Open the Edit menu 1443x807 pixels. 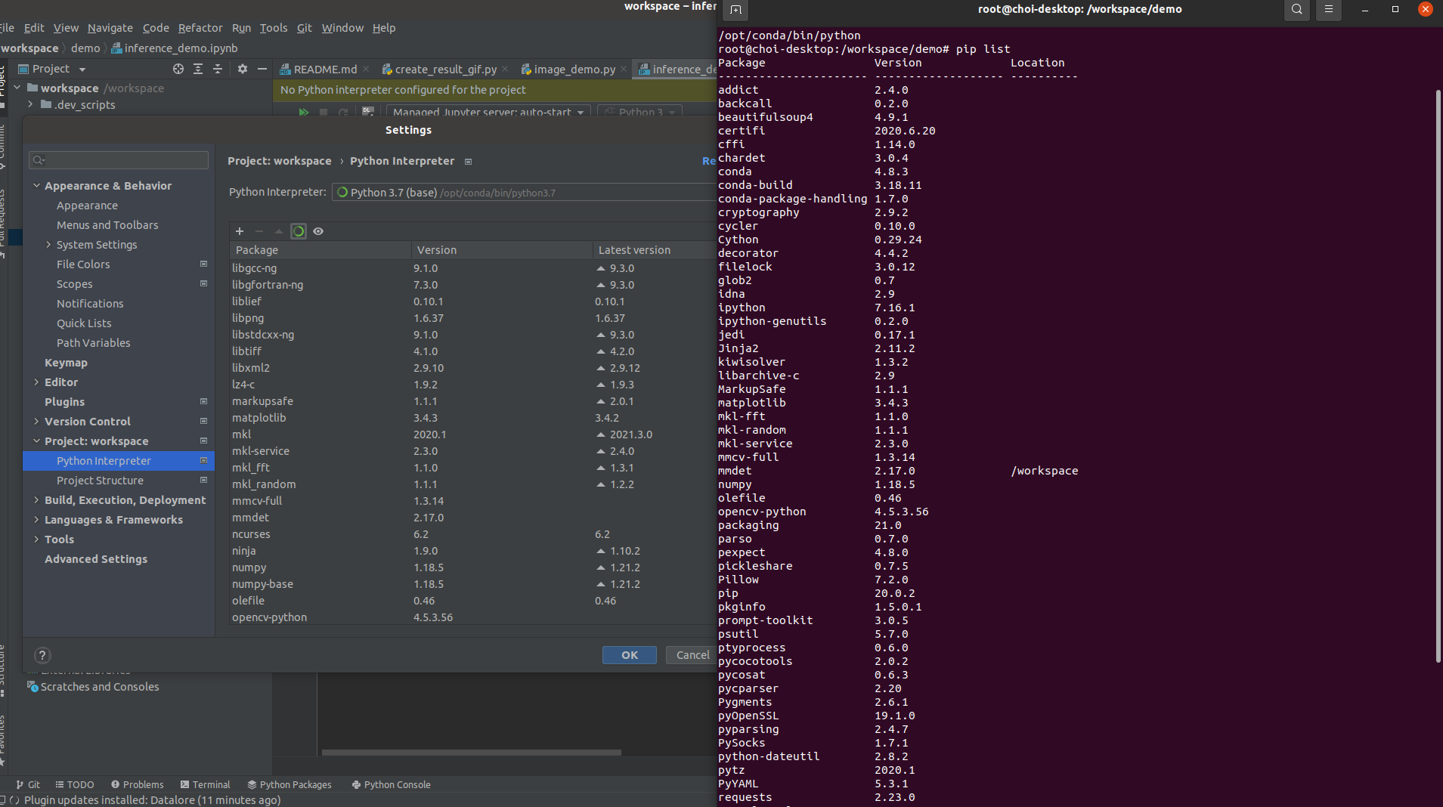coord(34,28)
